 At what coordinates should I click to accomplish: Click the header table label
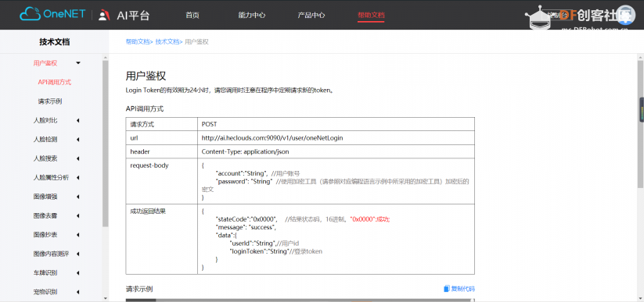(x=140, y=151)
